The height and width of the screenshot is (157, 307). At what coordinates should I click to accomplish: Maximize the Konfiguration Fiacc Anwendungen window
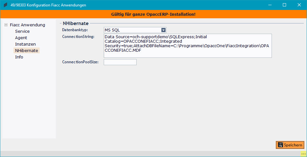[x=284, y=5]
